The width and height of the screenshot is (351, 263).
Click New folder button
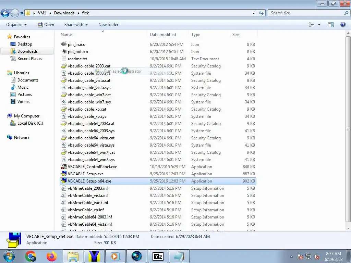click(108, 25)
